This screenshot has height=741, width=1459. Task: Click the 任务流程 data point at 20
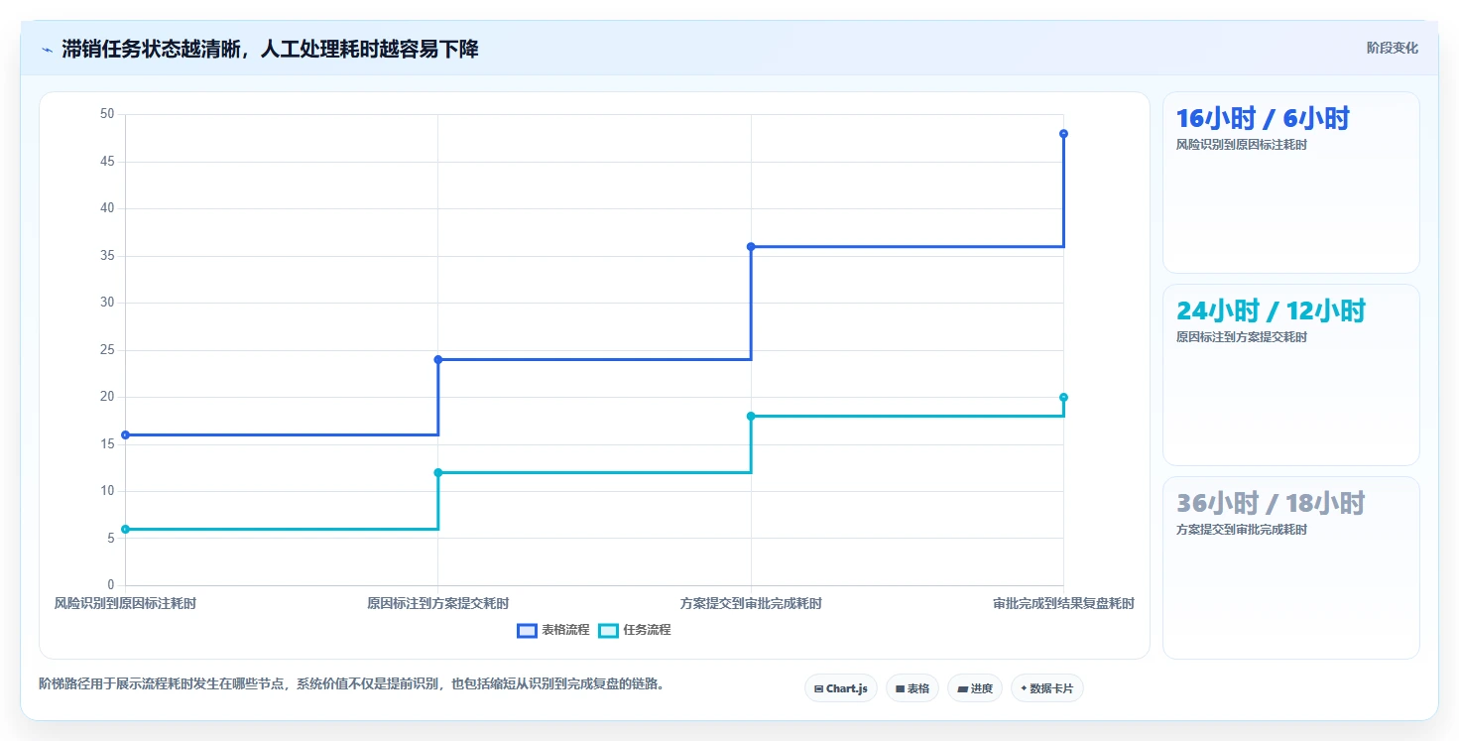coord(1063,397)
